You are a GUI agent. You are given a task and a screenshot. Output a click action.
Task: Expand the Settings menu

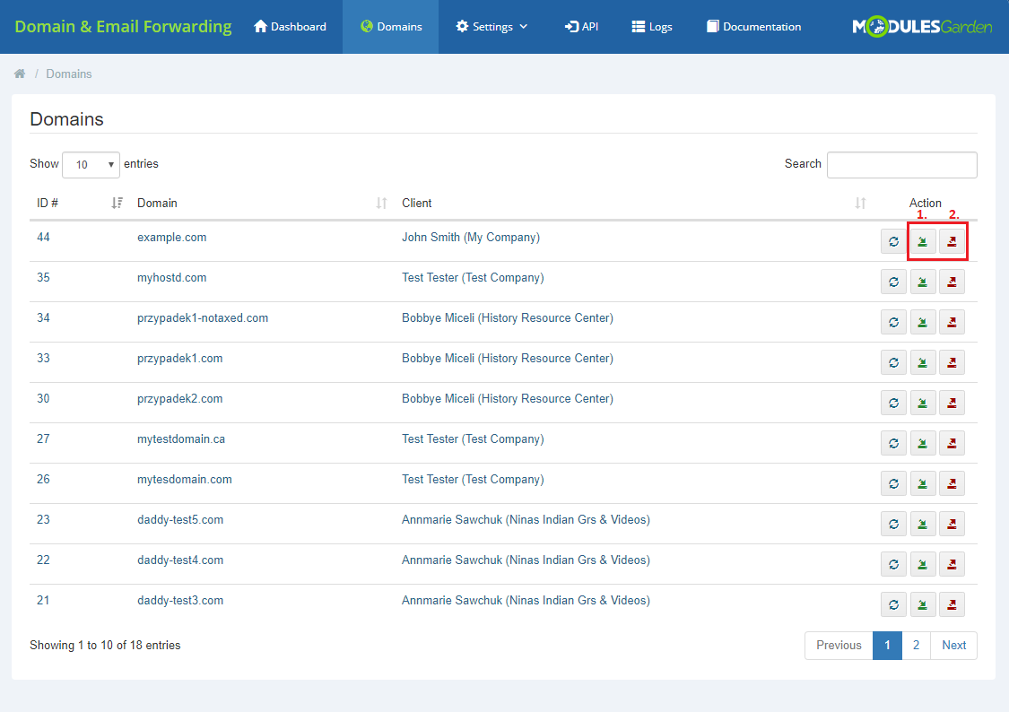point(491,26)
